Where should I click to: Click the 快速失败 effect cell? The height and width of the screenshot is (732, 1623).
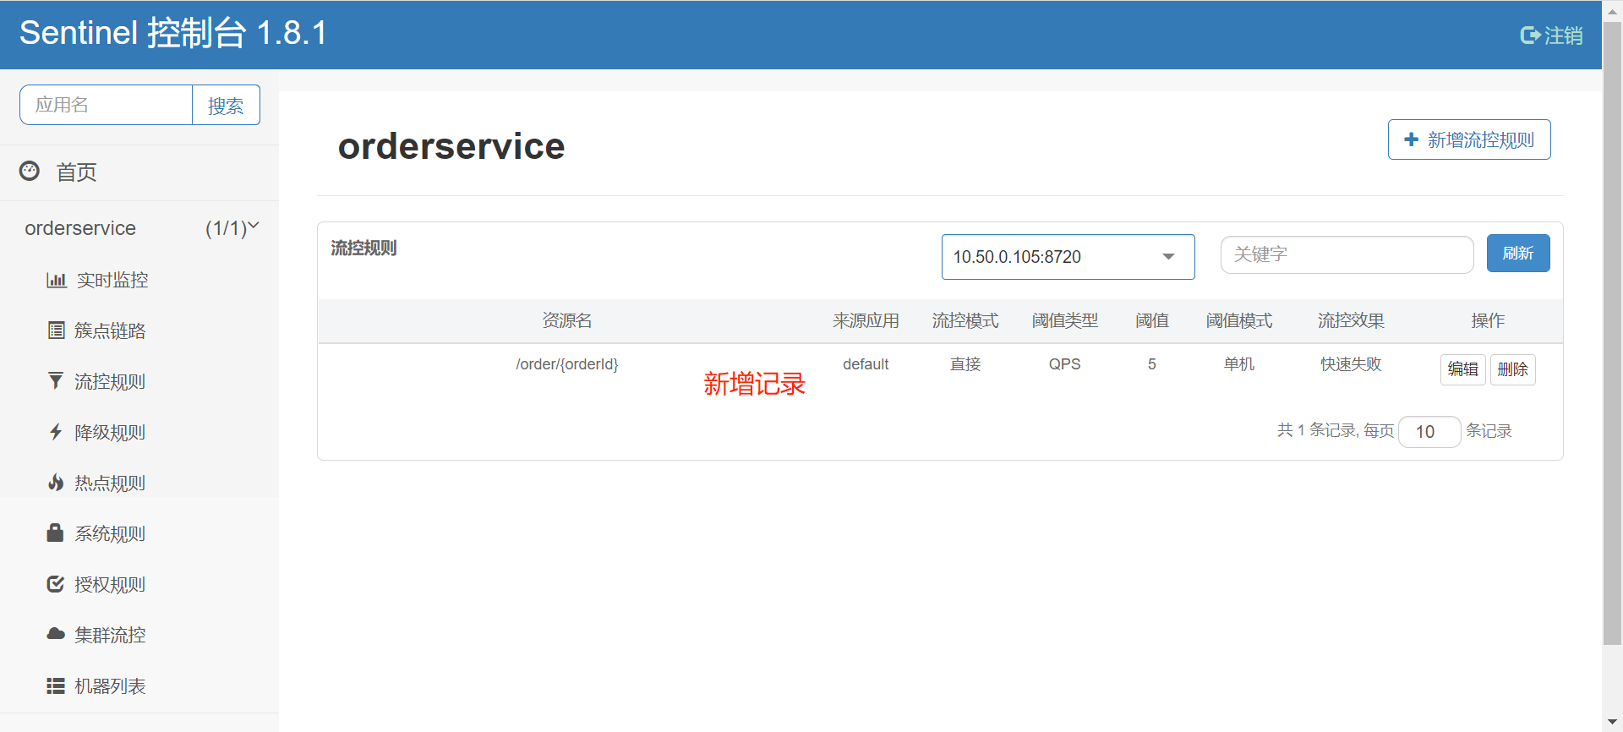click(1351, 364)
